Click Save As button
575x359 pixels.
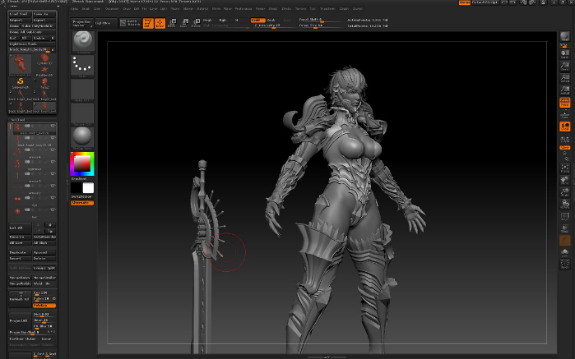(x=44, y=14)
